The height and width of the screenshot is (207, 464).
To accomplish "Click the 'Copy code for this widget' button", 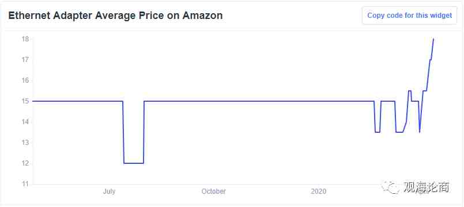I will (x=410, y=16).
